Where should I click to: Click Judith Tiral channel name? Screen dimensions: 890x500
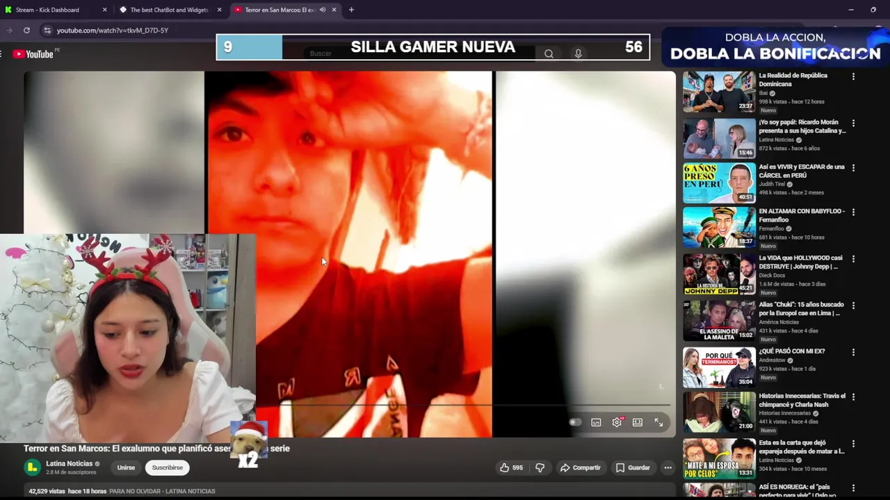pos(772,184)
